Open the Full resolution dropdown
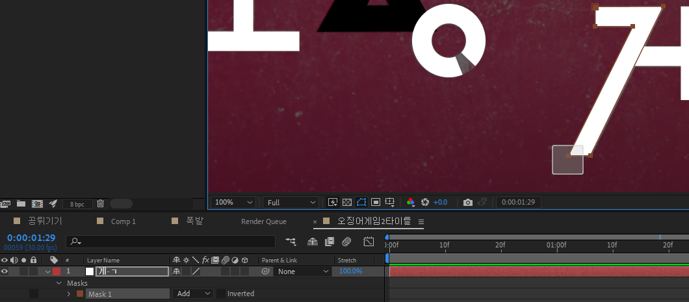 coord(291,203)
